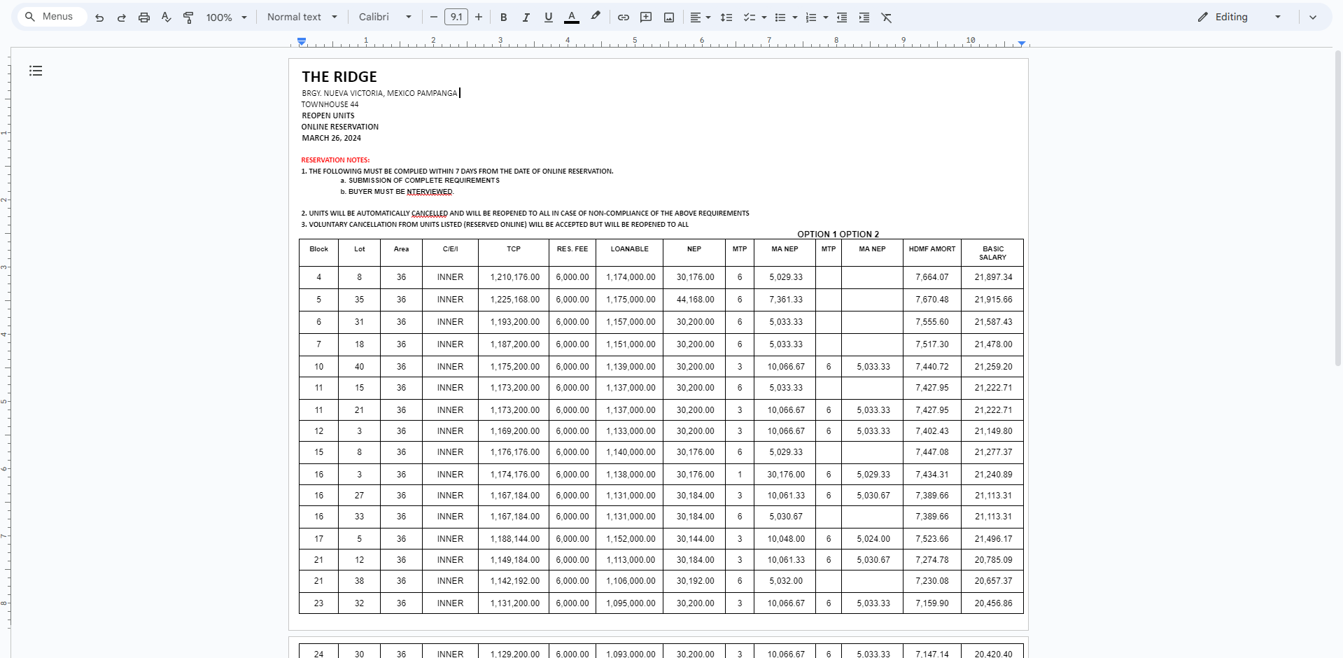Undo the last action
This screenshot has height=658, width=1343.
point(99,17)
